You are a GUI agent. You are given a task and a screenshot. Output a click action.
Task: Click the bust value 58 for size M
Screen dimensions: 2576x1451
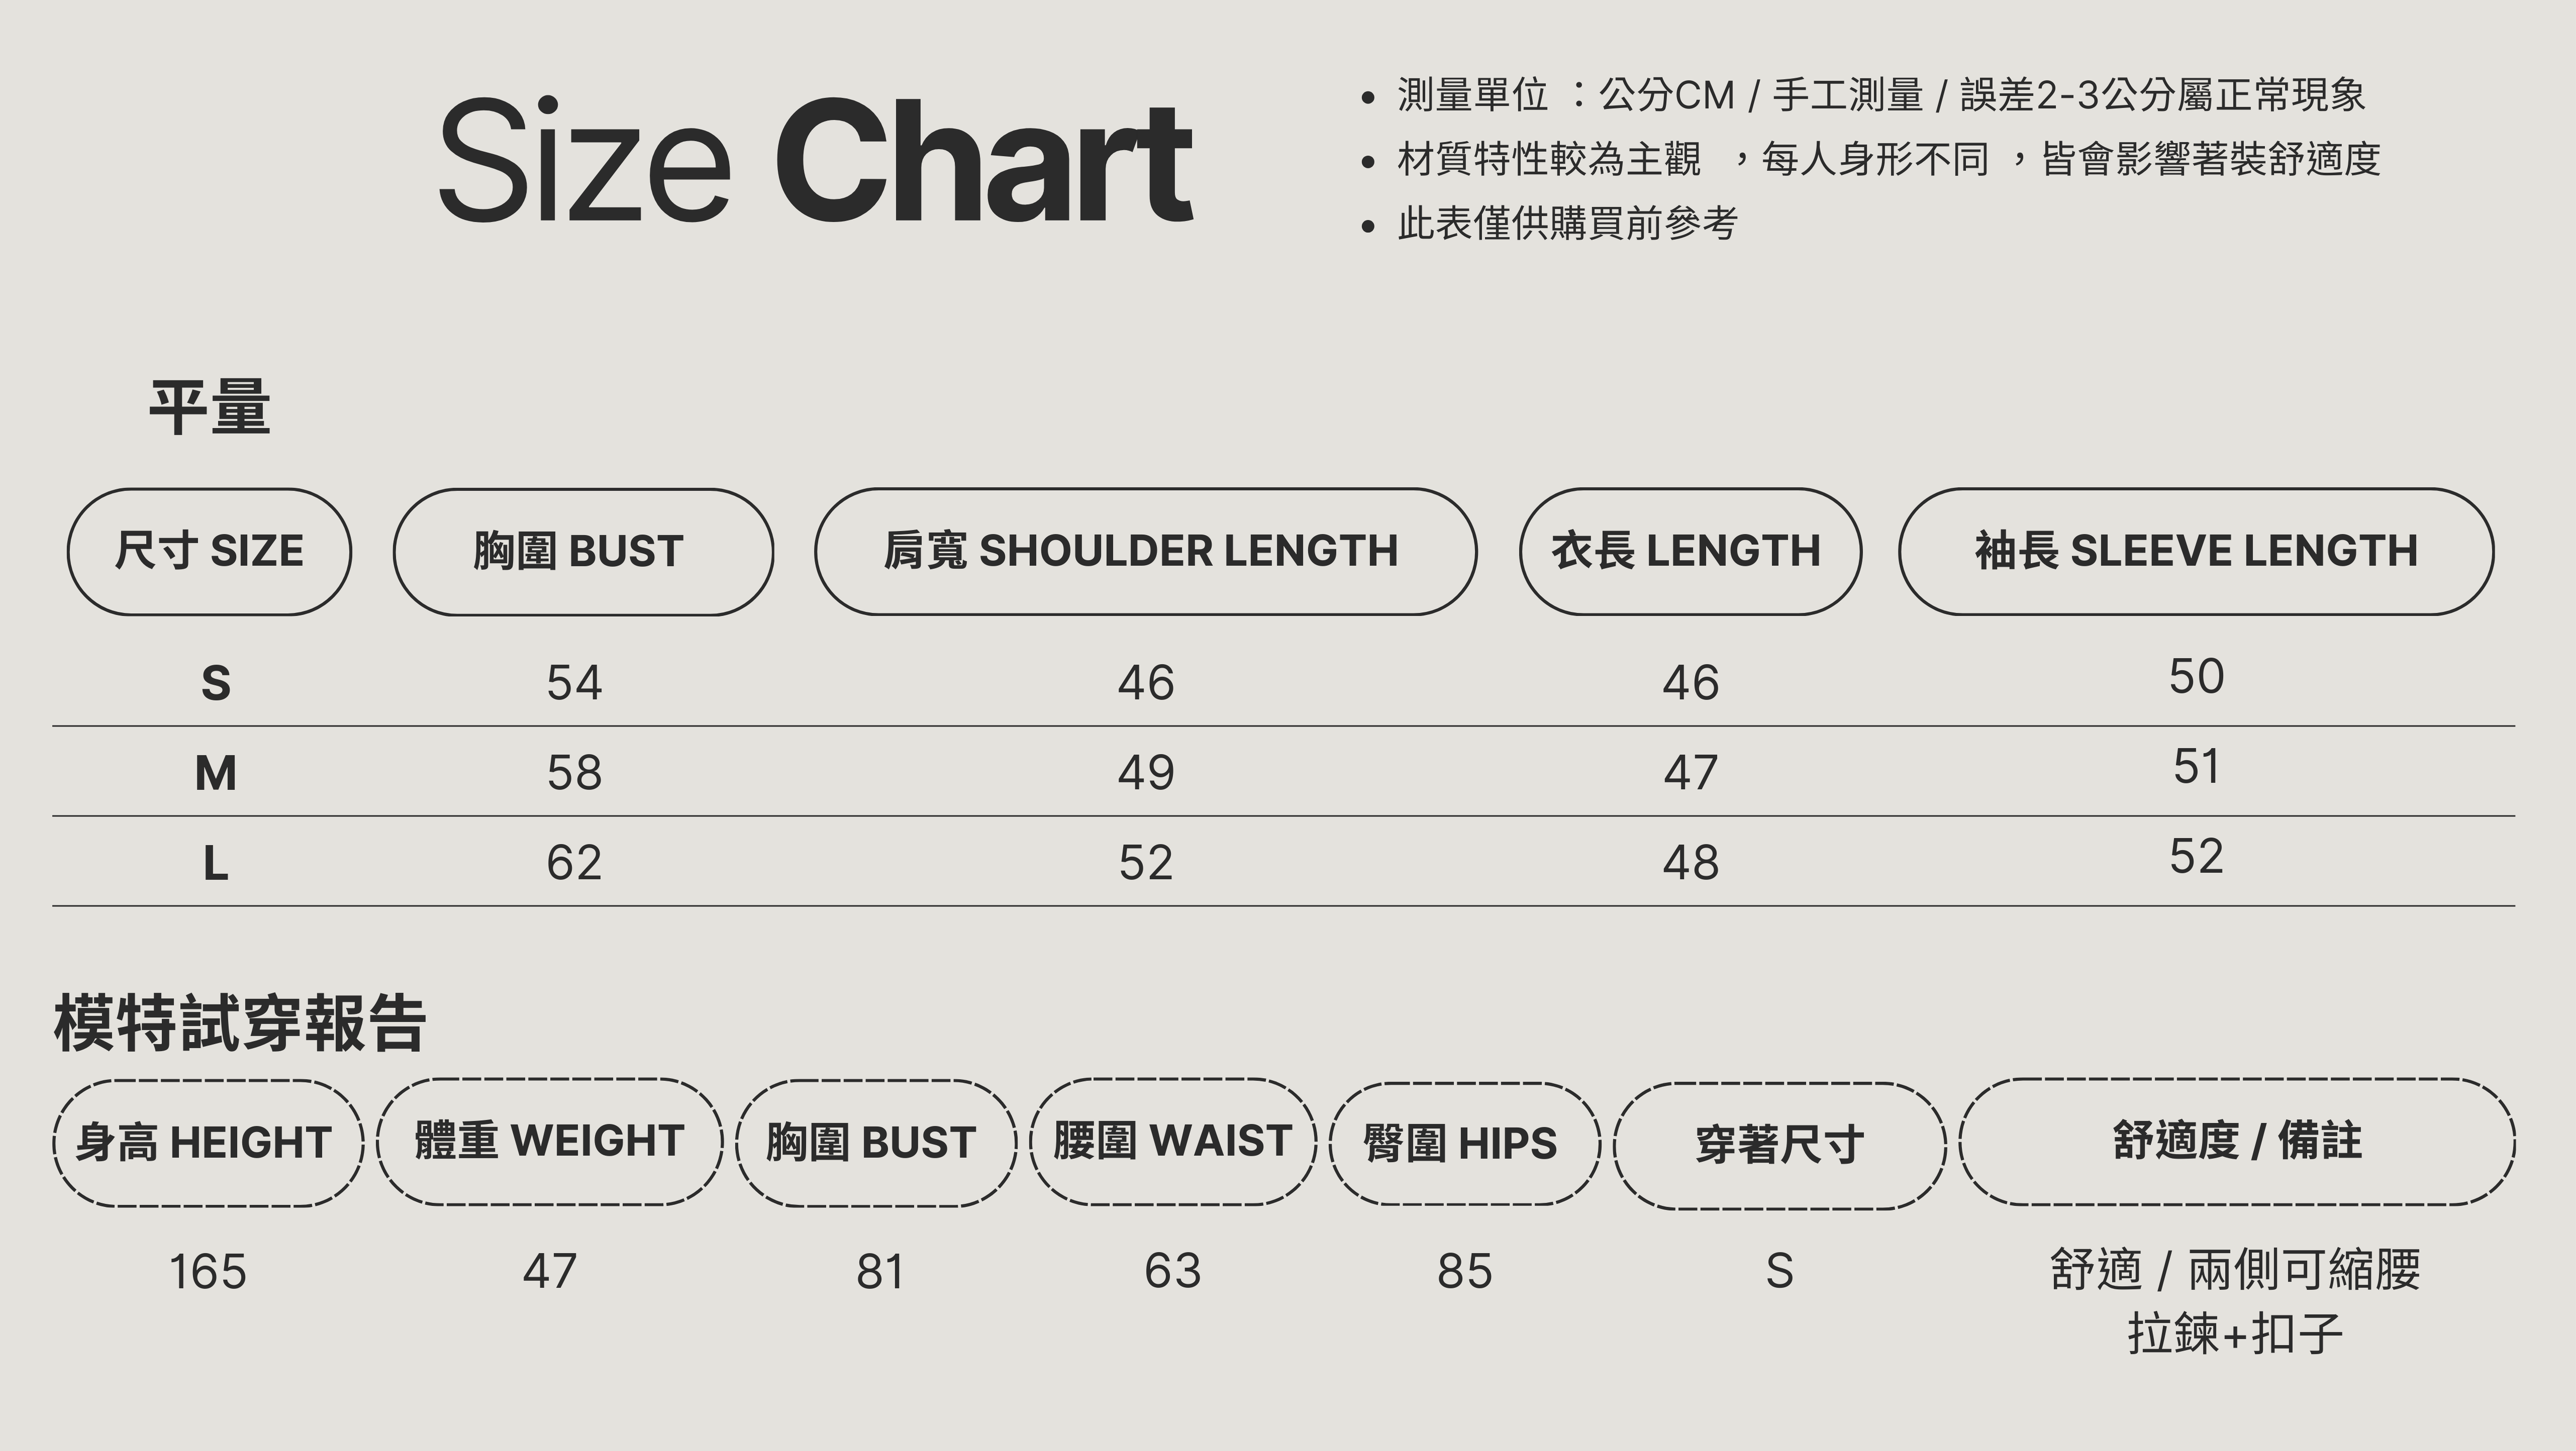[x=574, y=773]
